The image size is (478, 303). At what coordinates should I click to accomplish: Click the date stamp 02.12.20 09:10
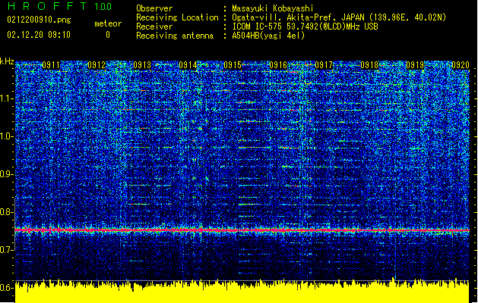(x=39, y=35)
